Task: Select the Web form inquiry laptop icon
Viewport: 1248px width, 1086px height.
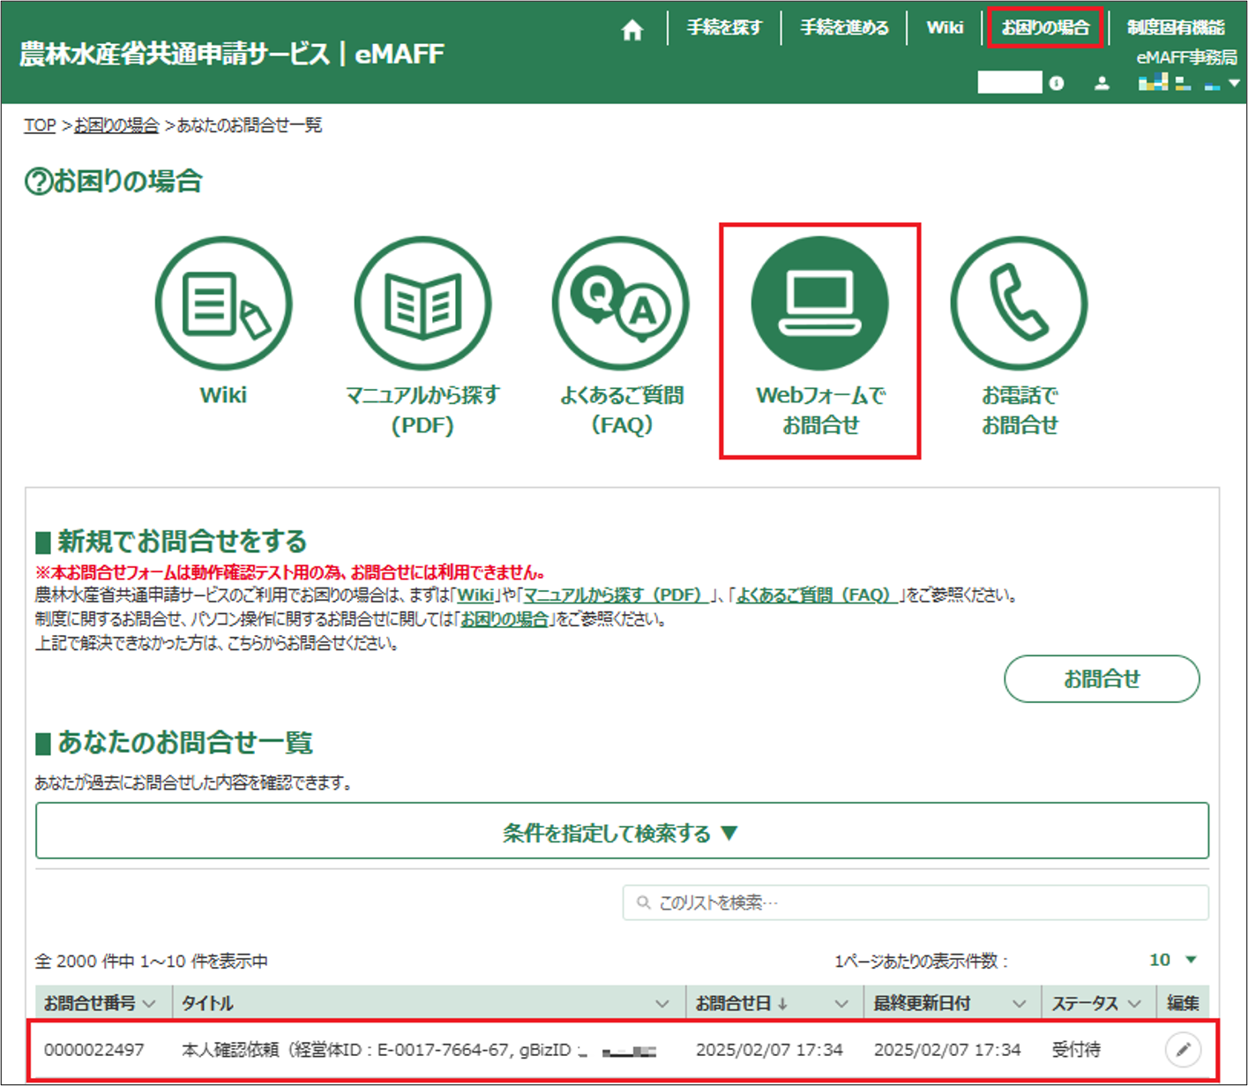Action: tap(819, 304)
